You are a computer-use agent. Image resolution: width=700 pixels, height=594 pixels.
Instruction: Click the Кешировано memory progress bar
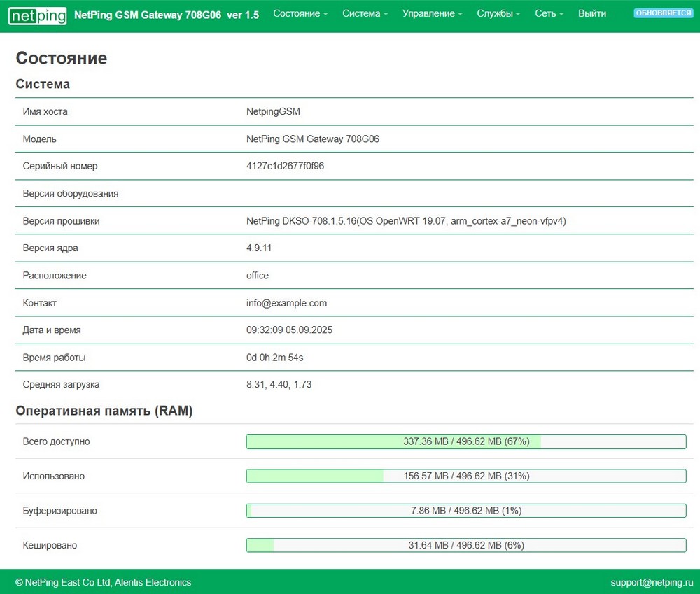[466, 545]
